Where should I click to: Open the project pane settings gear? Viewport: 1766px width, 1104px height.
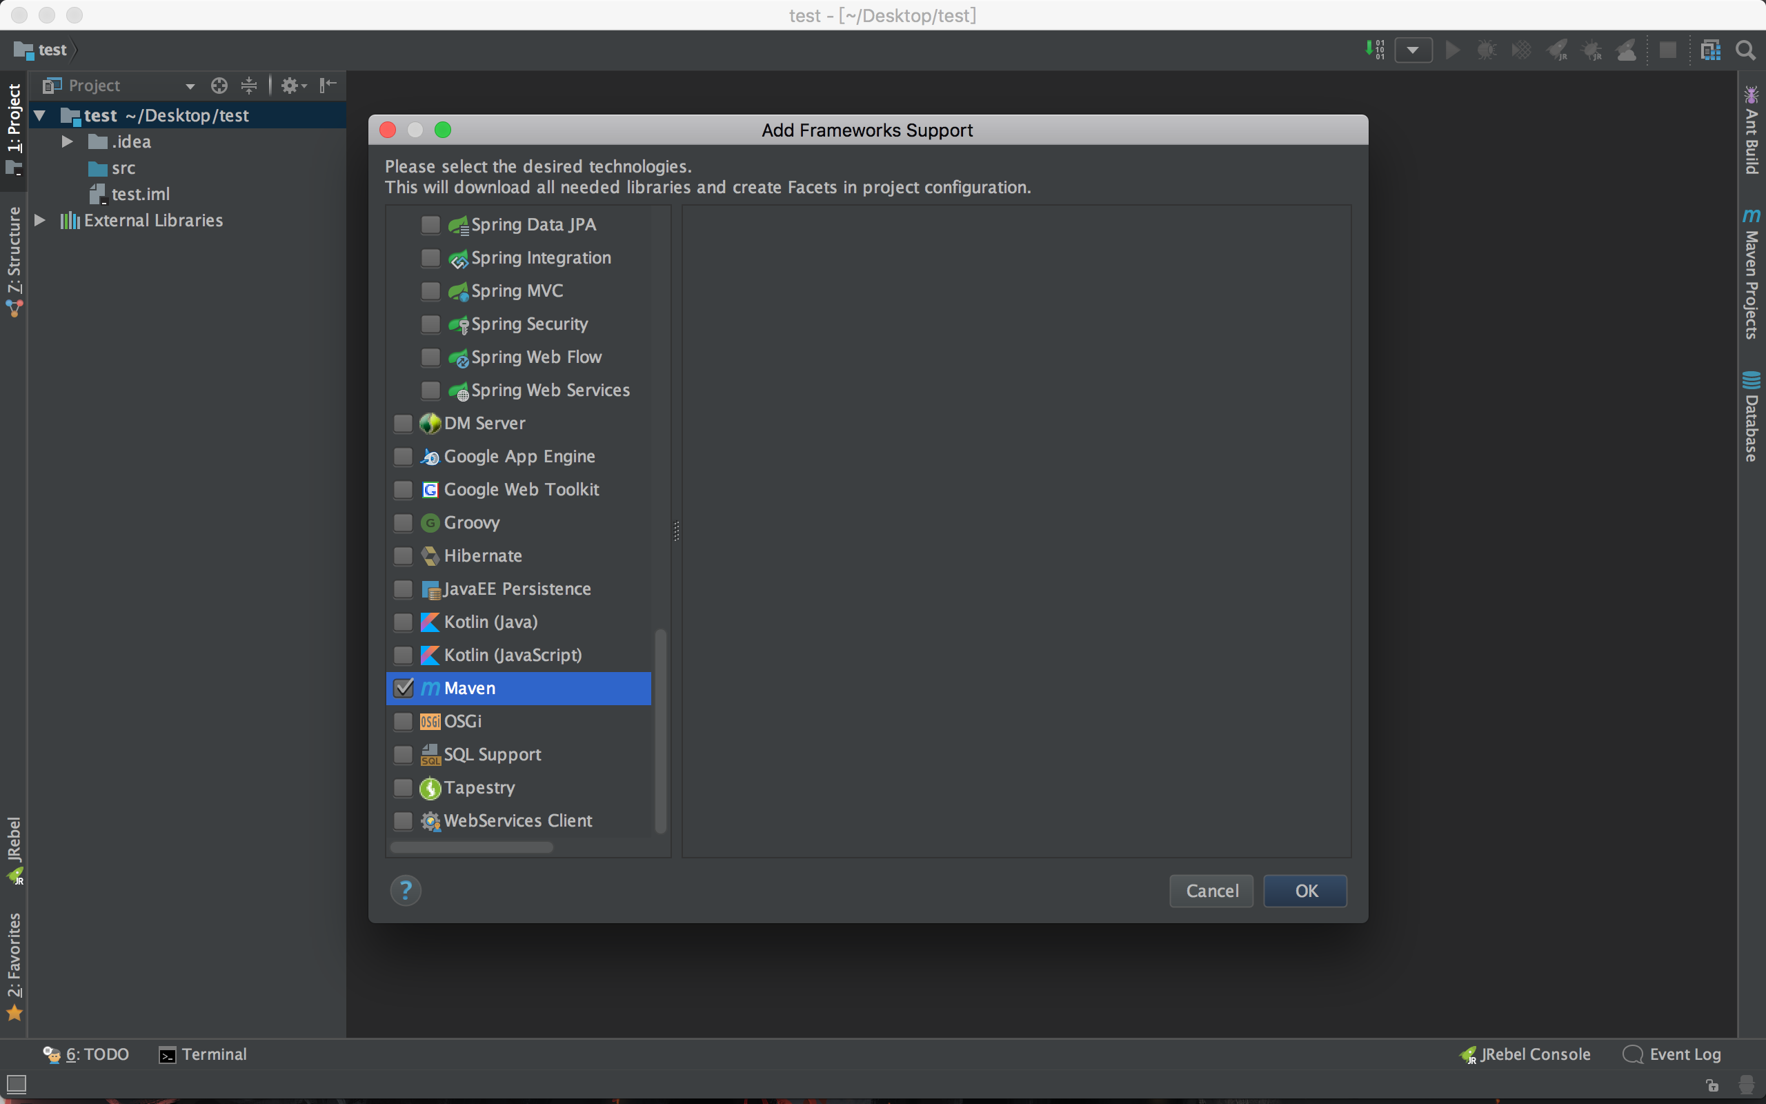pos(293,86)
